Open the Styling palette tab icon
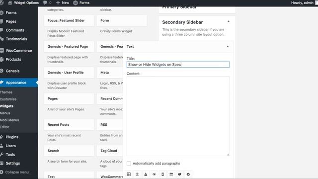 click(180, 174)
